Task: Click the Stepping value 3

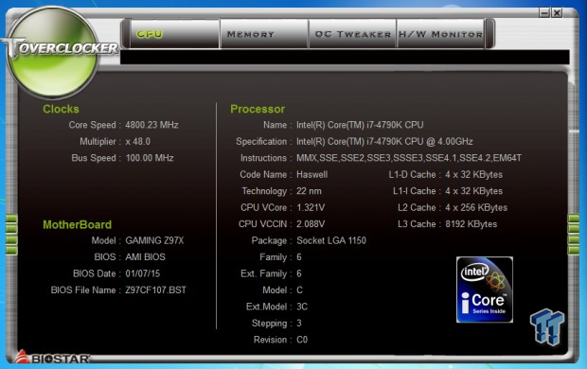Action: [299, 323]
